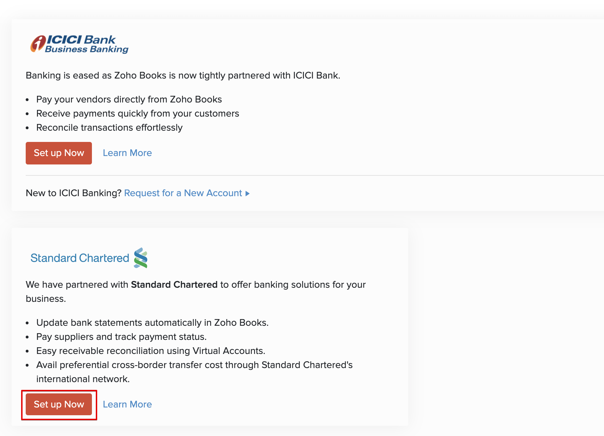The image size is (604, 436).
Task: Click the 'Update bank statements automatically' bullet
Action: [152, 323]
